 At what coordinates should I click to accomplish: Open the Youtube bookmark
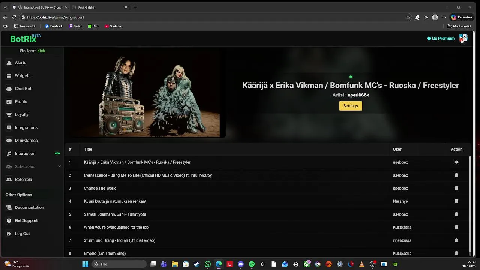[x=112, y=26]
